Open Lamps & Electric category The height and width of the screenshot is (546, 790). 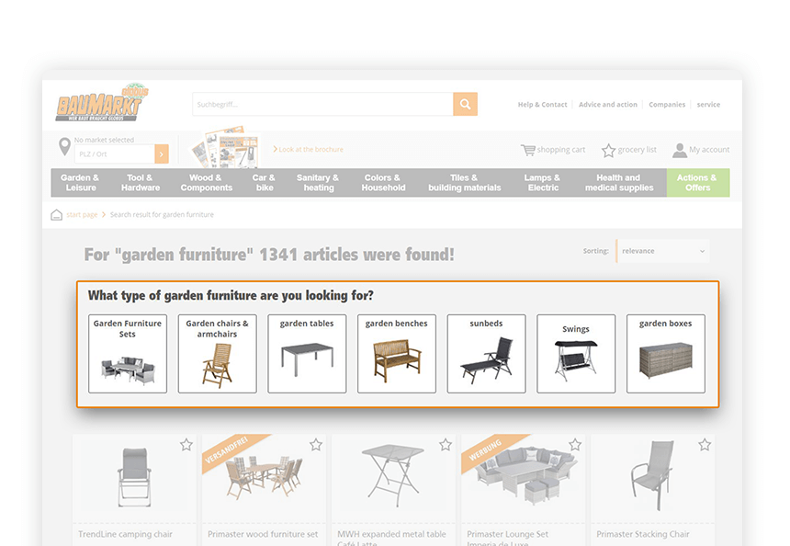click(543, 183)
